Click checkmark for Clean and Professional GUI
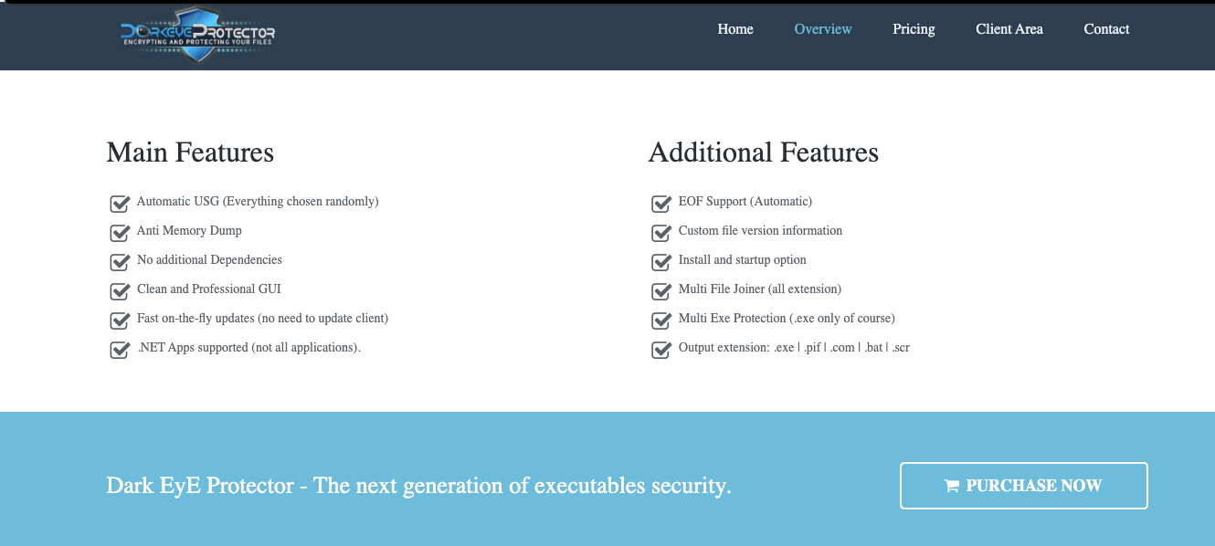Viewport: 1215px width, 546px height. pyautogui.click(x=120, y=290)
